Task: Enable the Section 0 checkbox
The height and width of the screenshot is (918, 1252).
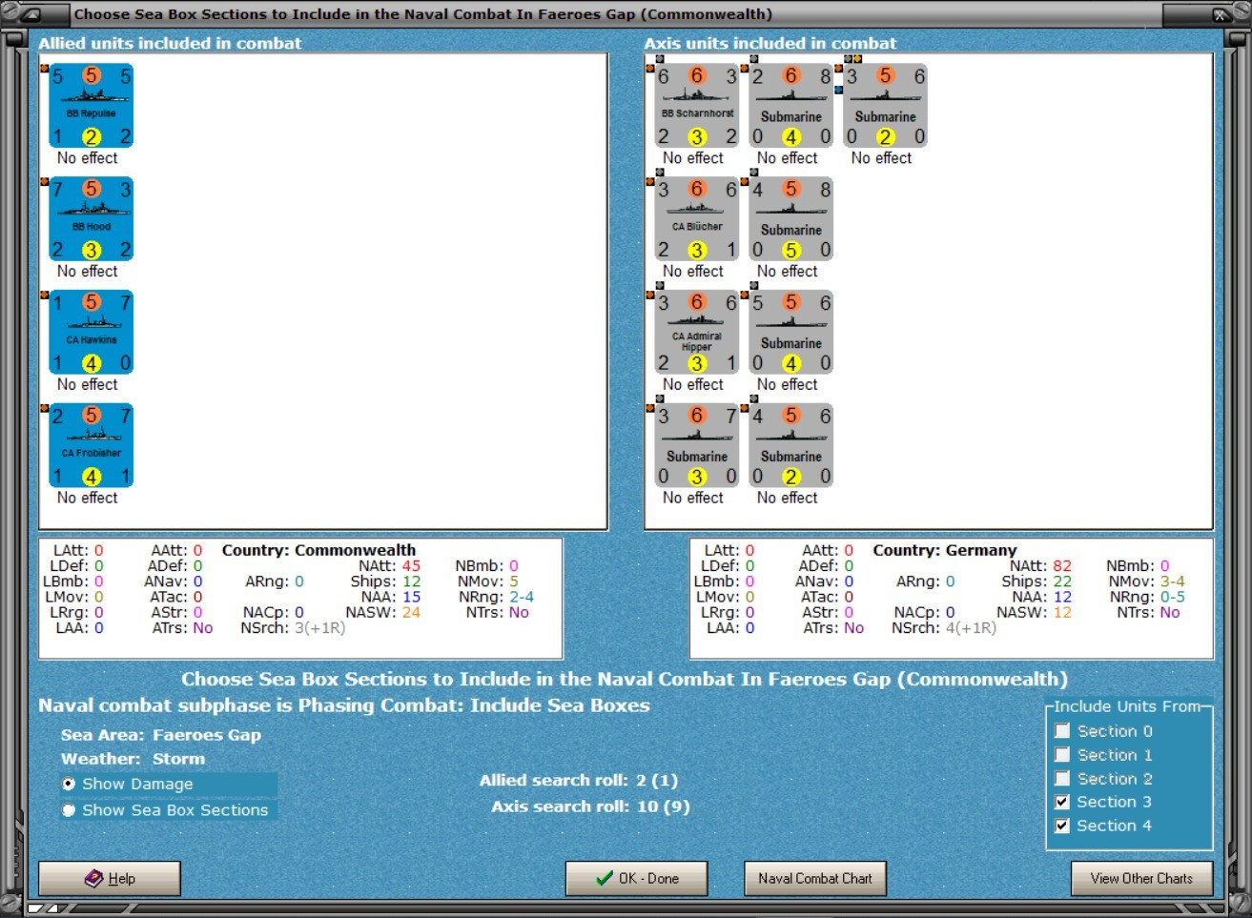Action: [x=1062, y=731]
